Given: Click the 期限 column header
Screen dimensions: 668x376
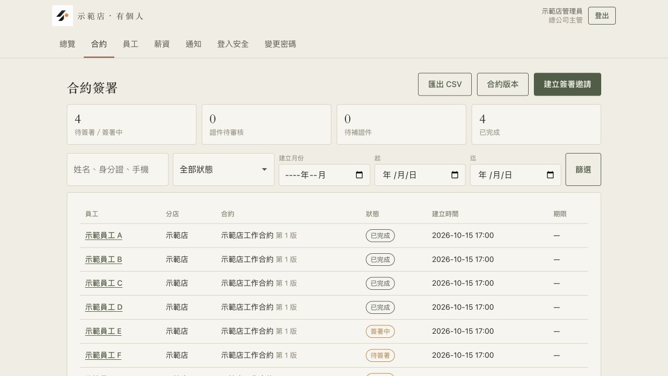Looking at the screenshot, I should 560,214.
